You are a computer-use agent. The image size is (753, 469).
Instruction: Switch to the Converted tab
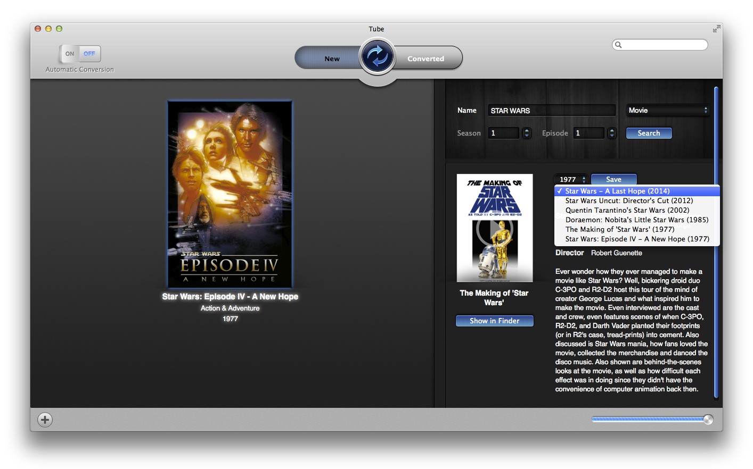426,58
